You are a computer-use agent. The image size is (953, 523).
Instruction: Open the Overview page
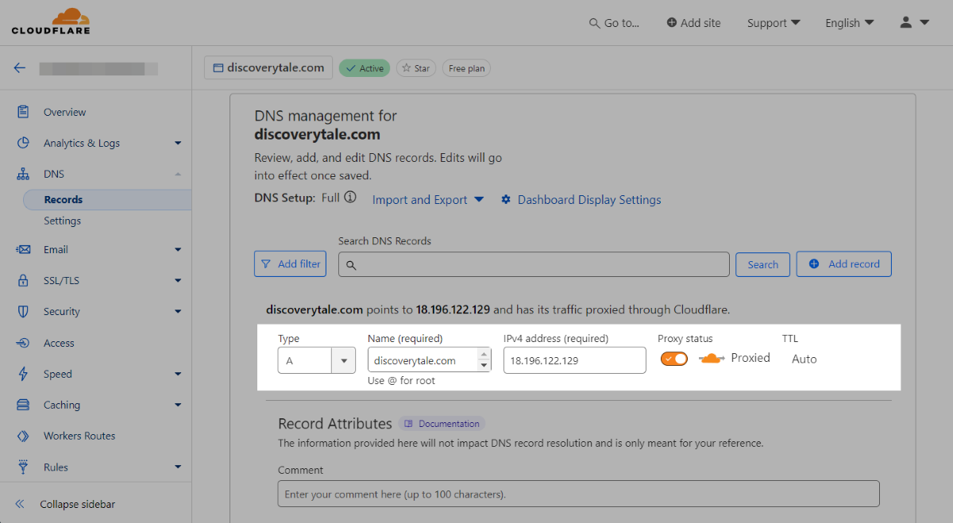pyautogui.click(x=65, y=112)
